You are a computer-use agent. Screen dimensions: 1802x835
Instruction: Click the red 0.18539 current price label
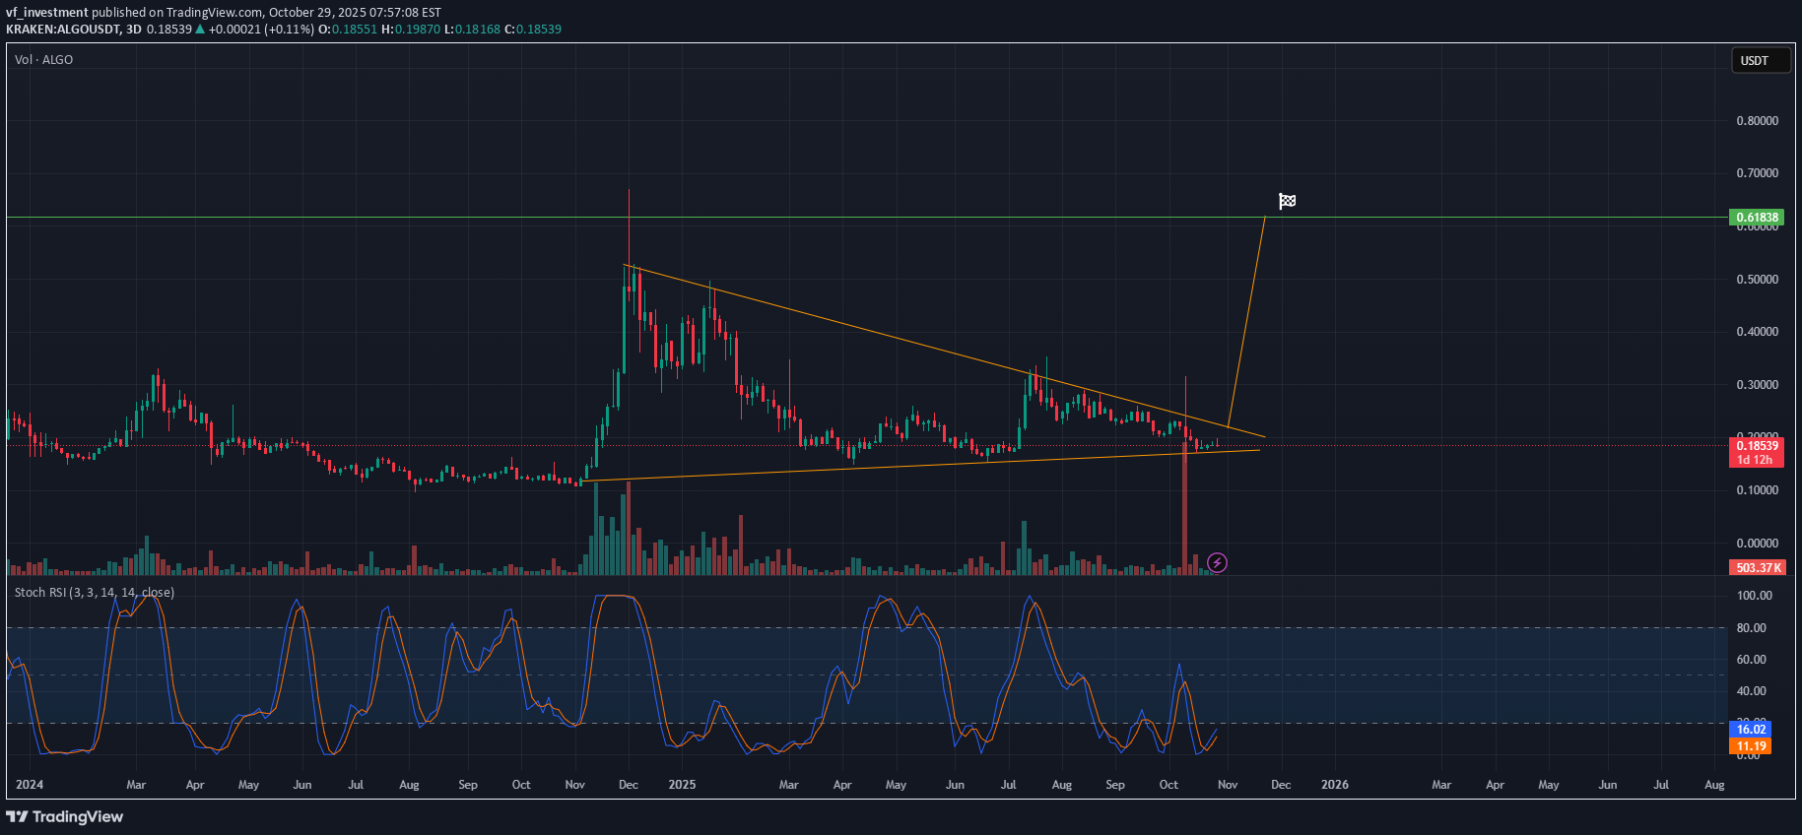click(x=1757, y=446)
